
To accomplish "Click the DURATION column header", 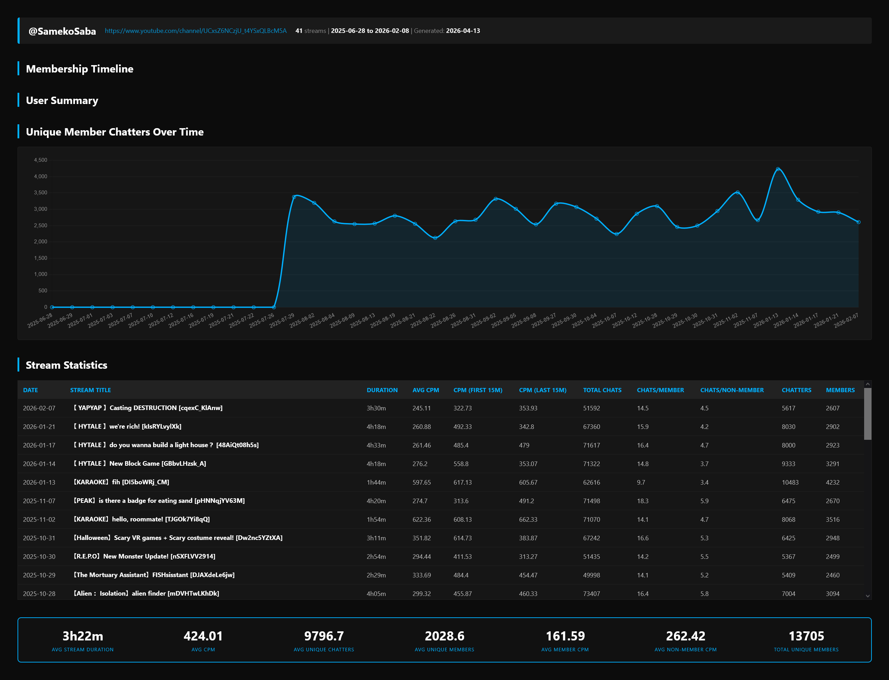I will (382, 390).
